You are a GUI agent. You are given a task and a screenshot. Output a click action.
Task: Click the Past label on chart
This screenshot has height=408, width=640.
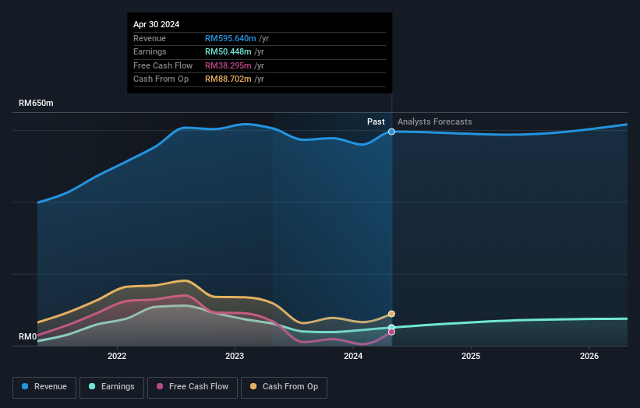[376, 121]
